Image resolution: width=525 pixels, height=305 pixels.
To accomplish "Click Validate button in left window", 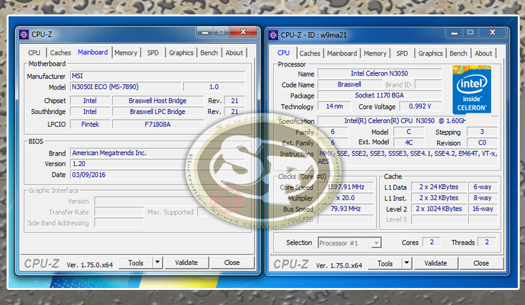I will coord(186,263).
